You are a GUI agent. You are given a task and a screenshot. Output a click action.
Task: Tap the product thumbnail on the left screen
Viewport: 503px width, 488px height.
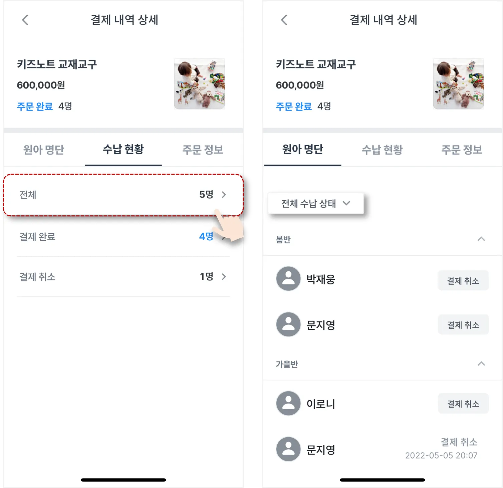pyautogui.click(x=199, y=84)
